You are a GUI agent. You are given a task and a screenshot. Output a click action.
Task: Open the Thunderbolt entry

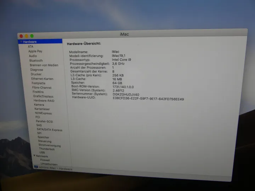[x=47, y=149]
